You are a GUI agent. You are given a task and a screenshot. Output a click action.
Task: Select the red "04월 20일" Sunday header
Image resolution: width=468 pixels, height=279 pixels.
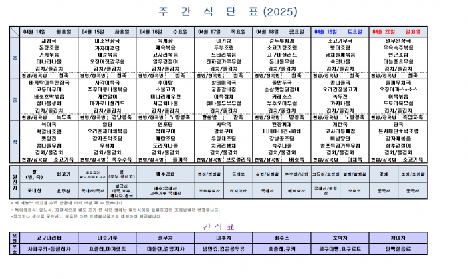[x=398, y=31]
